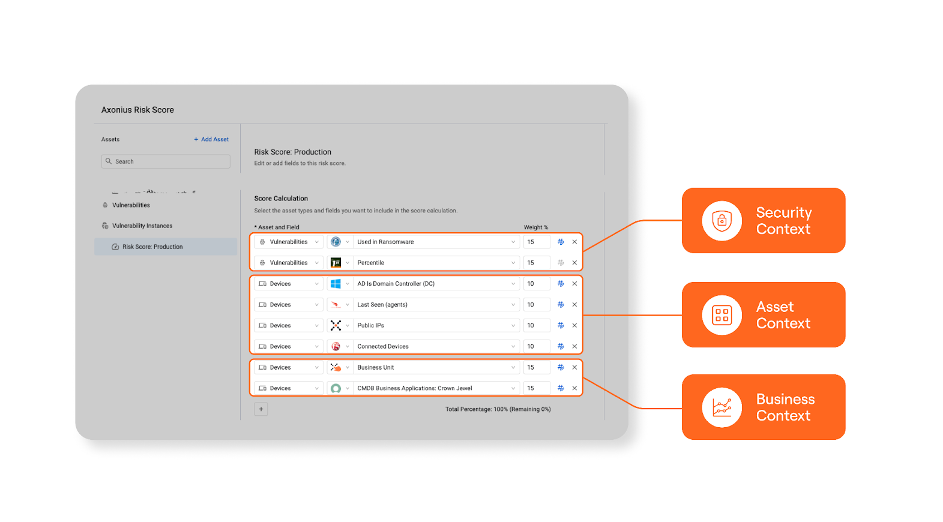This screenshot has width=943, height=522.
Task: Remove the Used in Ransomware row
Action: pyautogui.click(x=574, y=242)
